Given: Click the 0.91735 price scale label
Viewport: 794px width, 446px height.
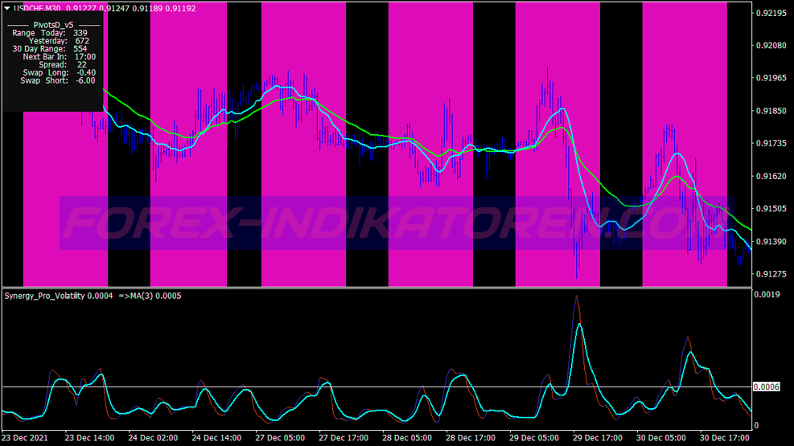Looking at the screenshot, I should click(771, 144).
